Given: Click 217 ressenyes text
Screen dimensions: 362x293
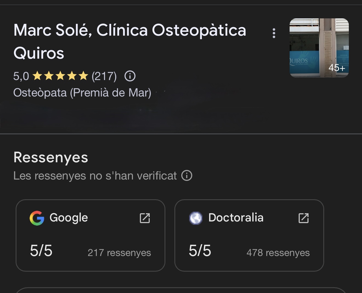Looking at the screenshot, I should pyautogui.click(x=119, y=252).
